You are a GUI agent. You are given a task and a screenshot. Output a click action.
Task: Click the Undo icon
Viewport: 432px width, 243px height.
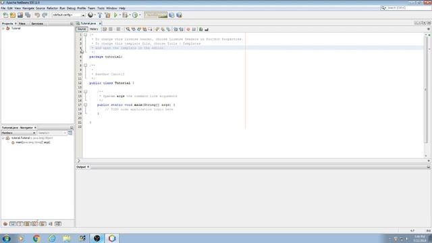pyautogui.click(x=37, y=15)
